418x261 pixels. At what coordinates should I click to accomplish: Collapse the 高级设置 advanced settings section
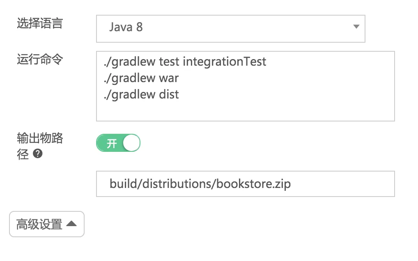point(46,224)
